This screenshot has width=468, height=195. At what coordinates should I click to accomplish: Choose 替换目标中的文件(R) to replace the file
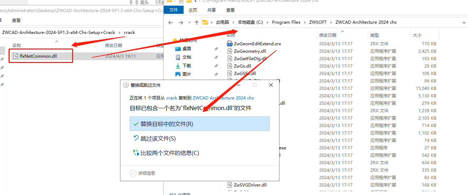pyautogui.click(x=200, y=124)
